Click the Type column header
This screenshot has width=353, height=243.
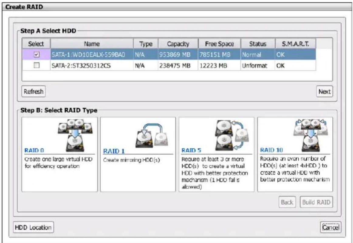pos(146,44)
